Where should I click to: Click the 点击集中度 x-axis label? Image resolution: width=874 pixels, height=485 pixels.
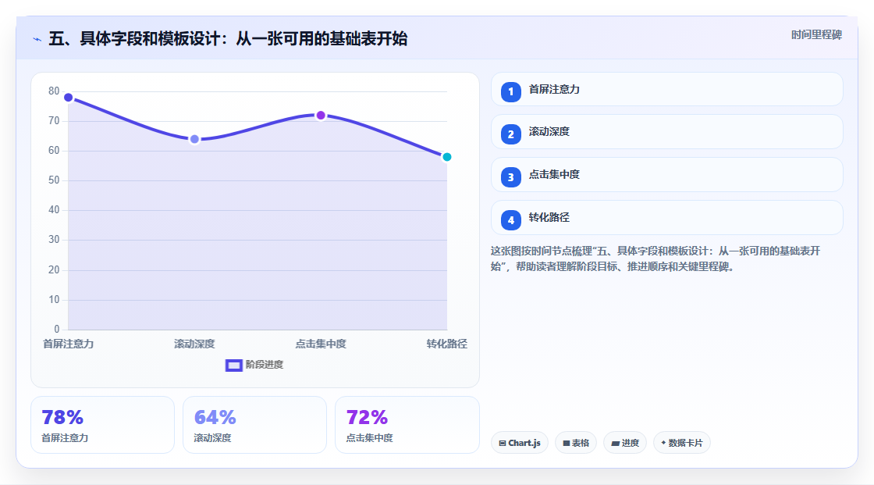pos(321,344)
